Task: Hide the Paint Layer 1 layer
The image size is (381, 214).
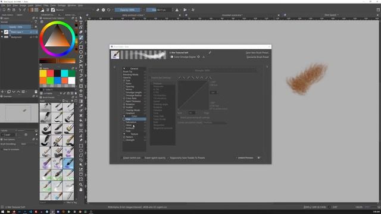Action: (x=2, y=32)
